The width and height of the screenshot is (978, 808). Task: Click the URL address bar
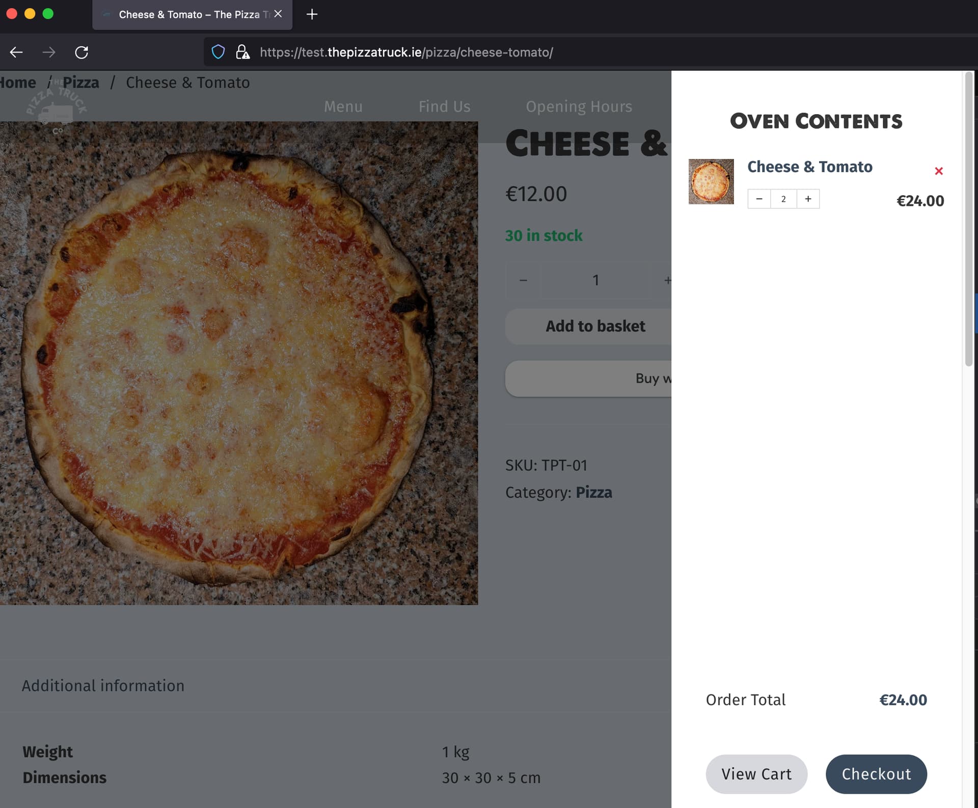(x=406, y=52)
